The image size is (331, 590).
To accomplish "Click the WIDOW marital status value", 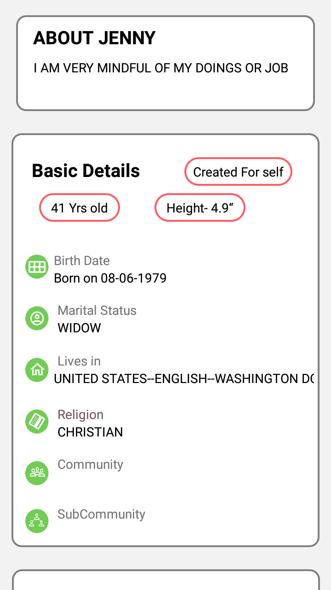I will 79,328.
